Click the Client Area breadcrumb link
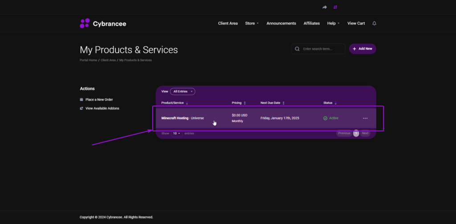Viewport: 456px width, 224px height. [x=108, y=60]
